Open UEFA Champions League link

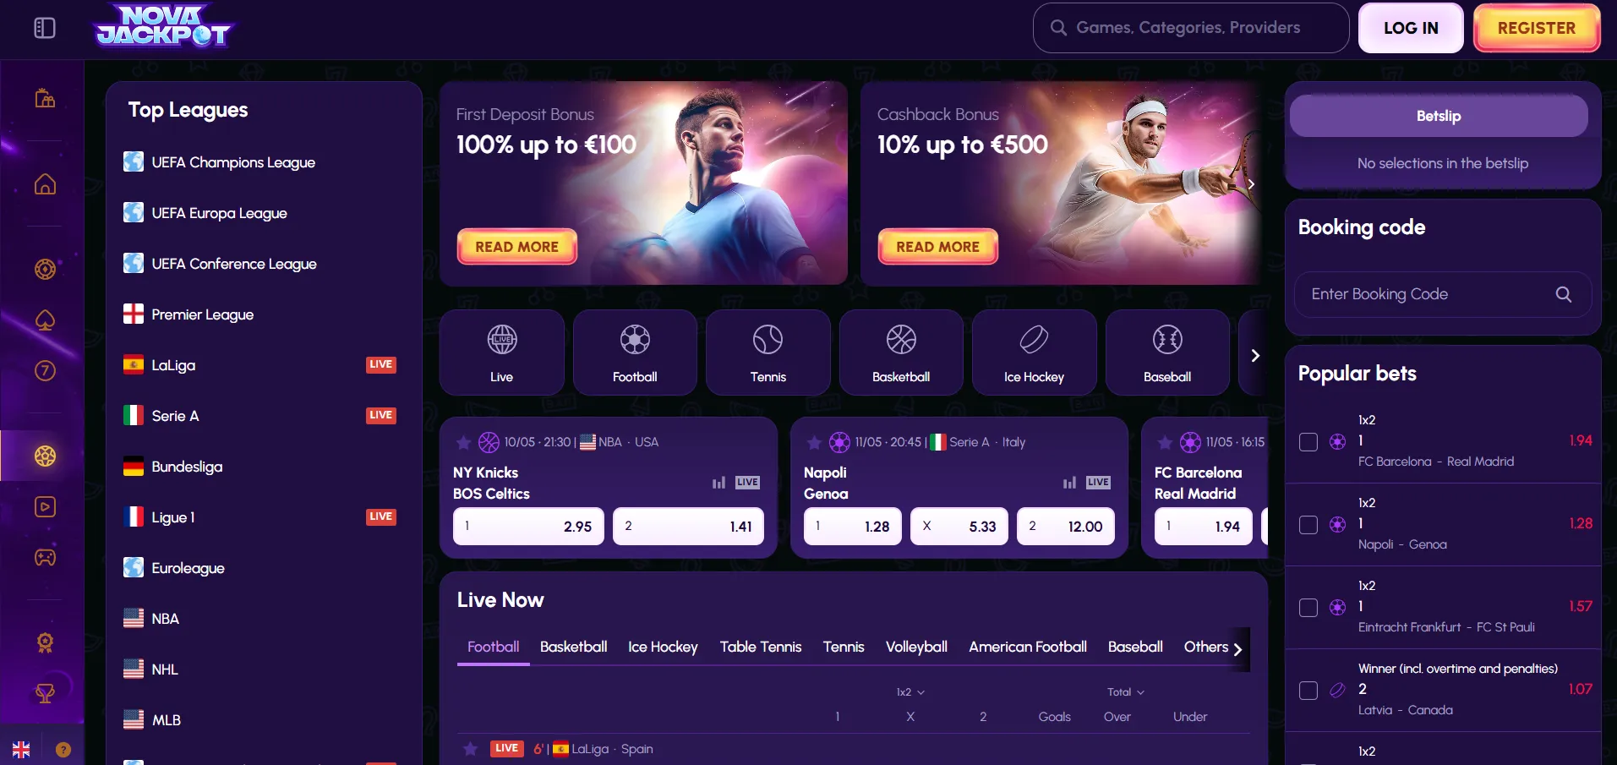pos(233,162)
